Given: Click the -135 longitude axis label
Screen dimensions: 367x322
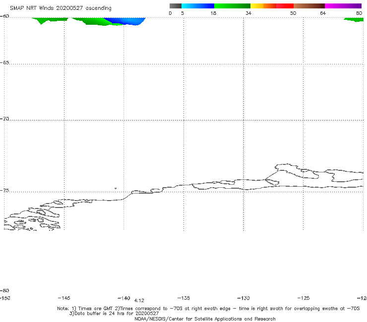Looking at the screenshot, I should [183, 298].
